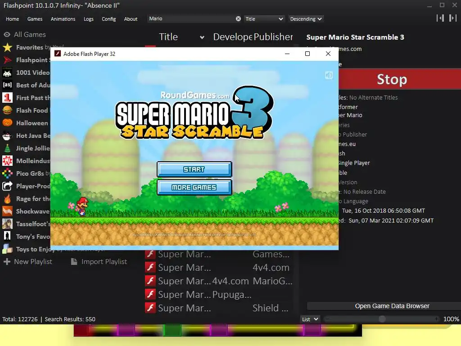Open the Home menu
The width and height of the screenshot is (461, 346).
[12, 19]
